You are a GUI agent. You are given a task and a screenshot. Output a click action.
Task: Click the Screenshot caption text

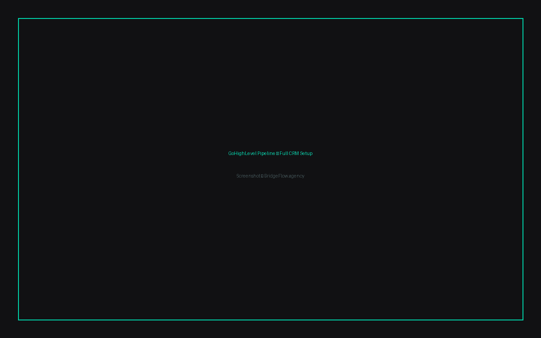click(248, 176)
